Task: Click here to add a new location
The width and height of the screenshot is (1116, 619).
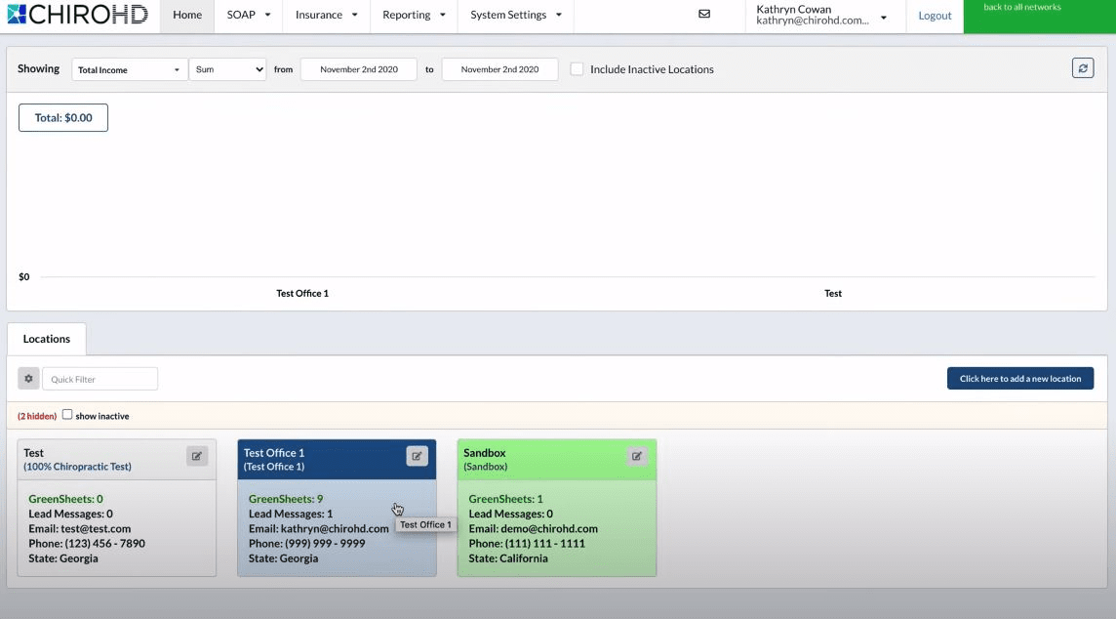Action: click(1019, 379)
